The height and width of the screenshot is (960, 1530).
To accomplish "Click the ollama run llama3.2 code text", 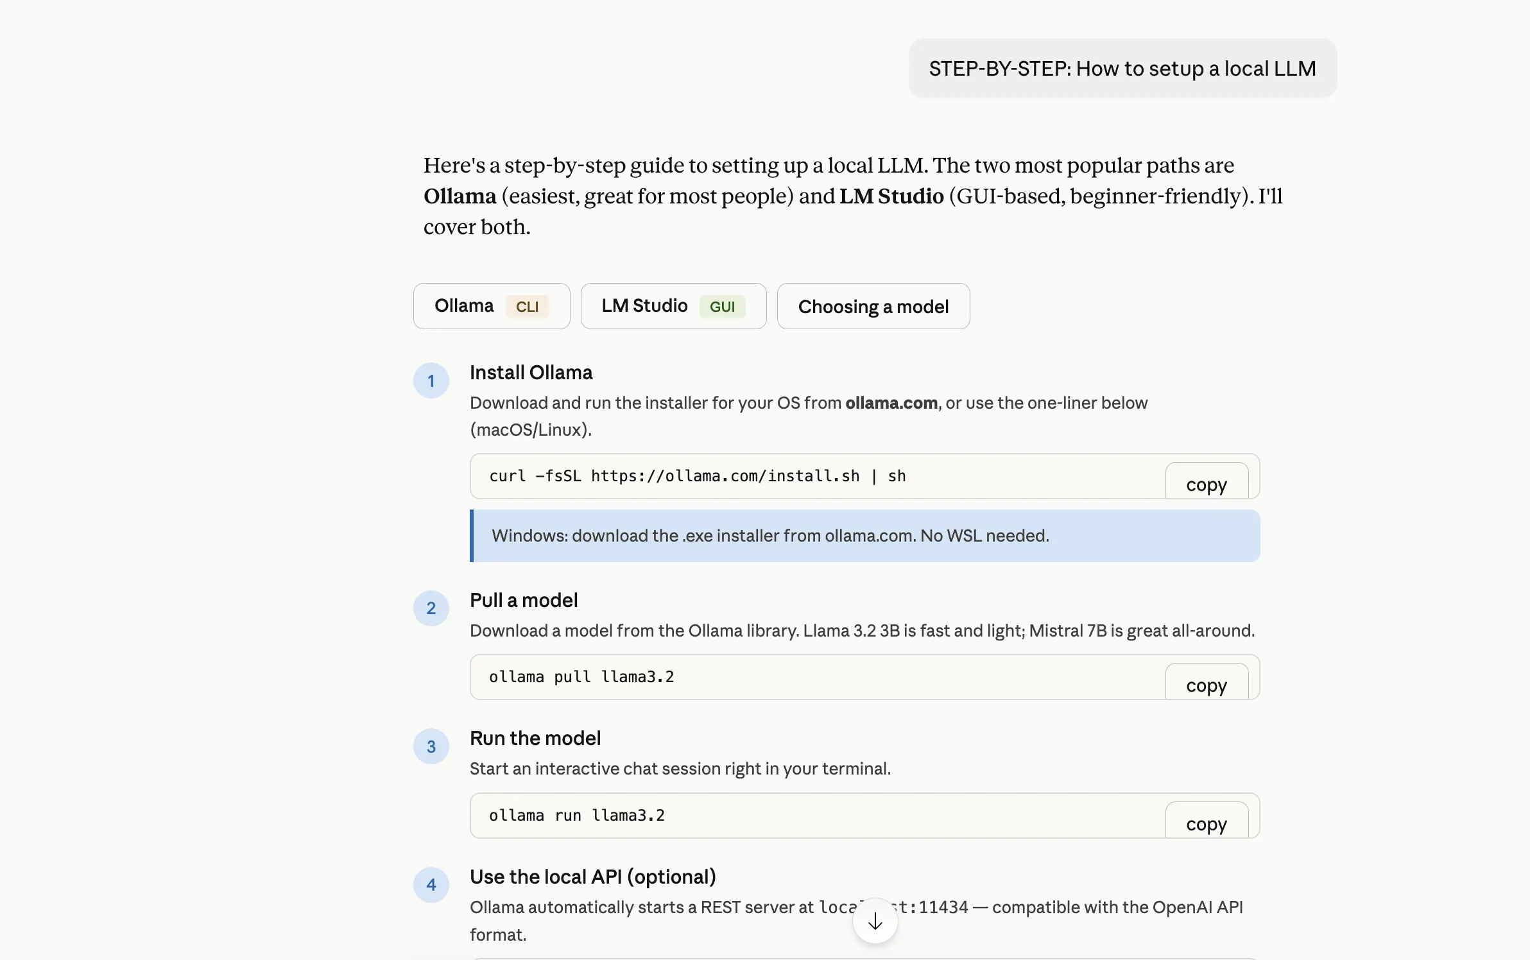I will click(576, 815).
